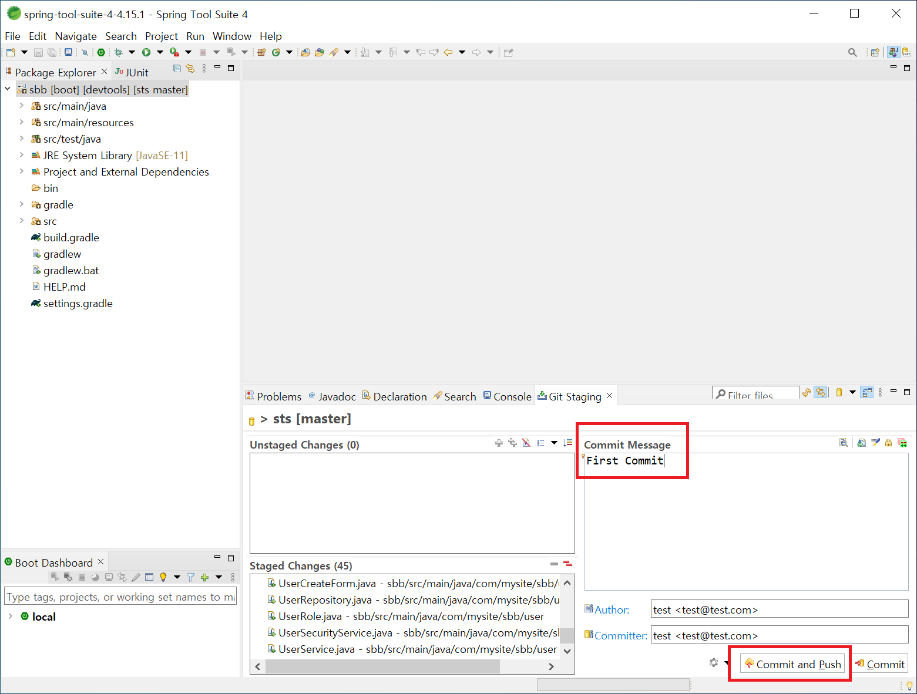This screenshot has width=917, height=694.
Task: Click the Filter files input field
Action: pos(755,393)
